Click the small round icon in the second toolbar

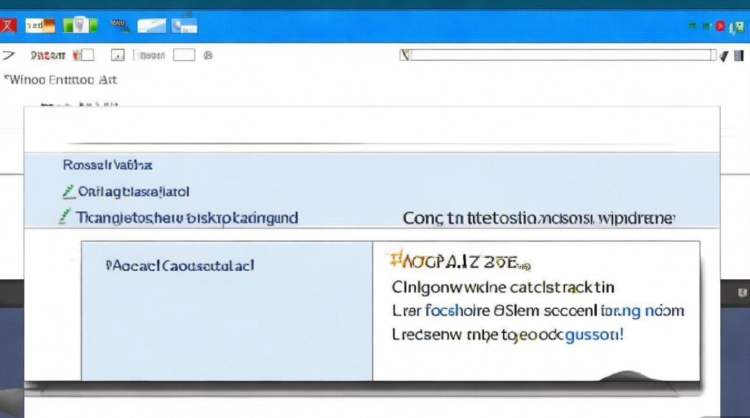click(x=208, y=55)
